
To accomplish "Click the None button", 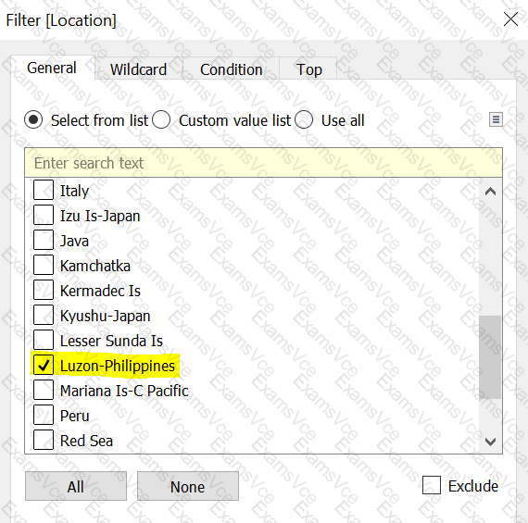I will pyautogui.click(x=187, y=486).
